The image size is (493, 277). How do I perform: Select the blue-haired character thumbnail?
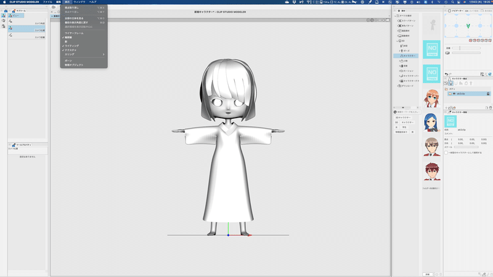click(x=431, y=122)
